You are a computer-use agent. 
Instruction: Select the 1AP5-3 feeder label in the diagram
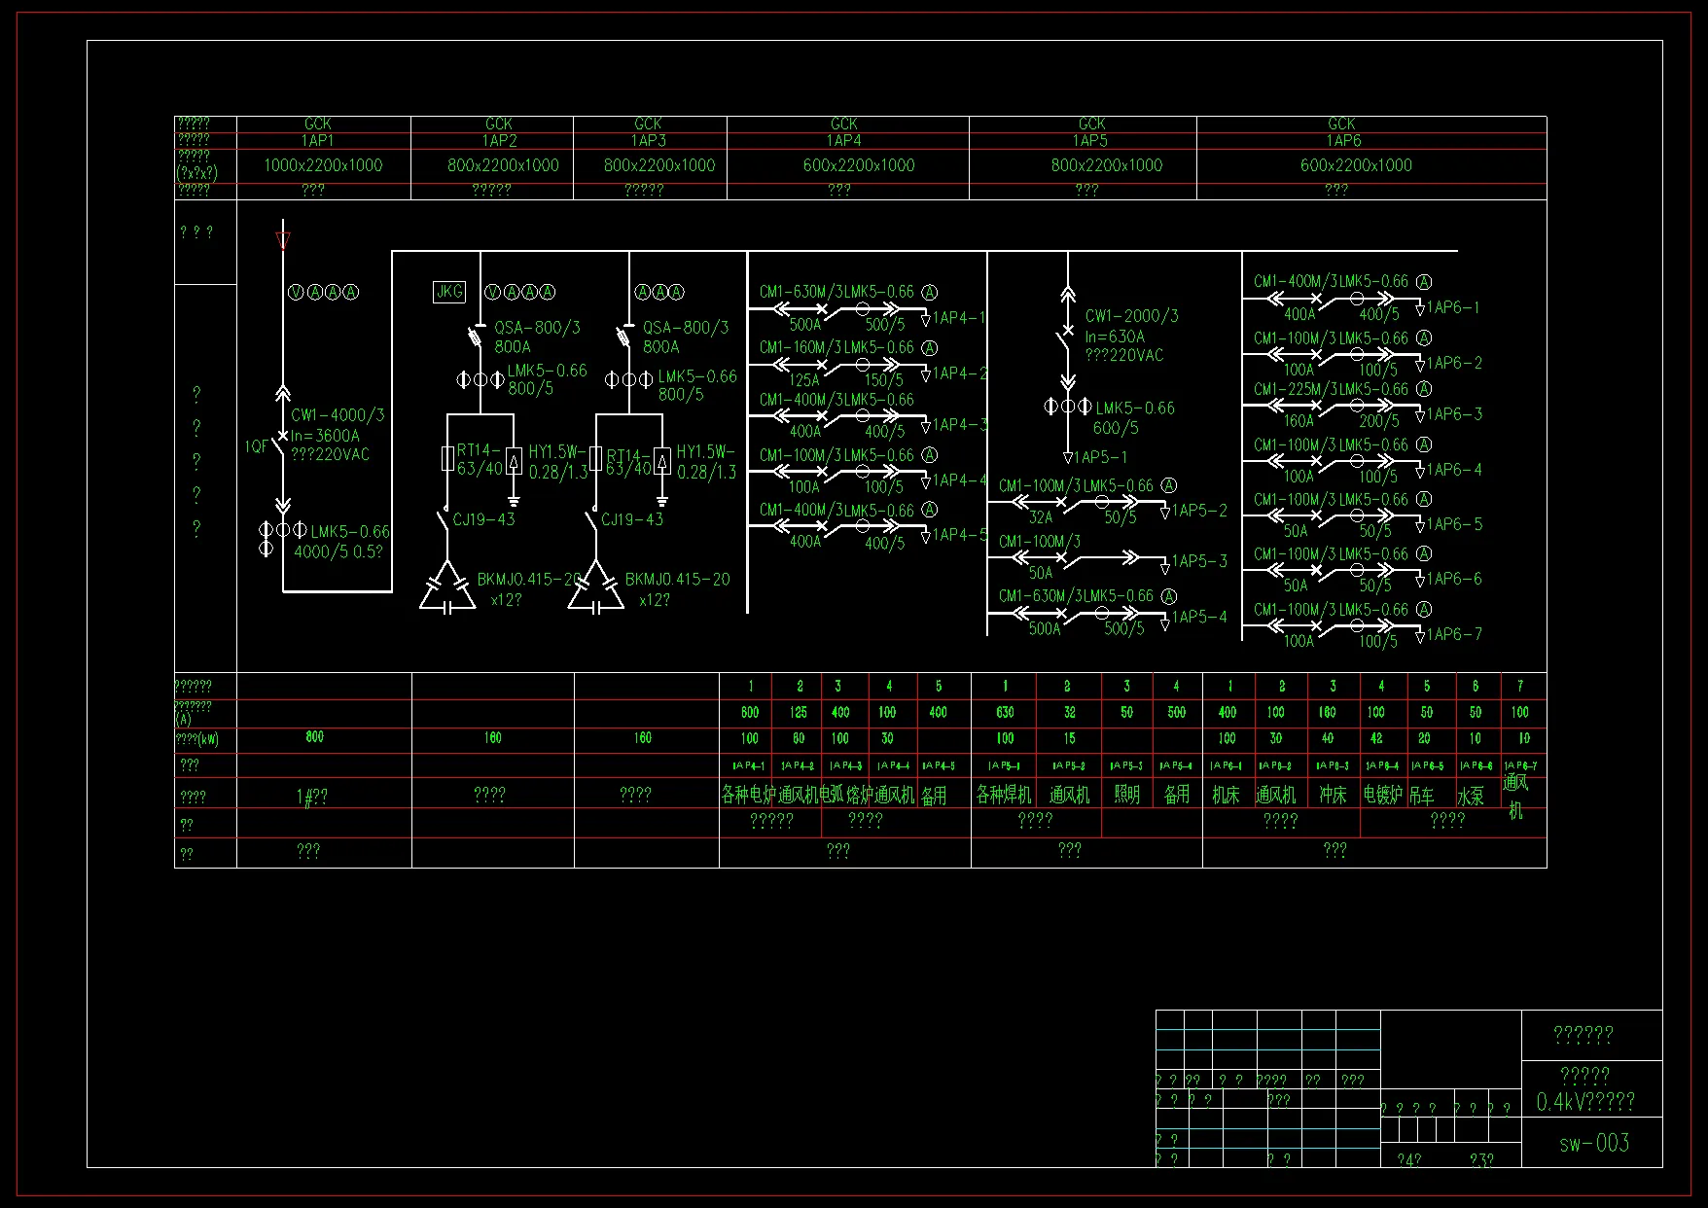[x=1199, y=561]
